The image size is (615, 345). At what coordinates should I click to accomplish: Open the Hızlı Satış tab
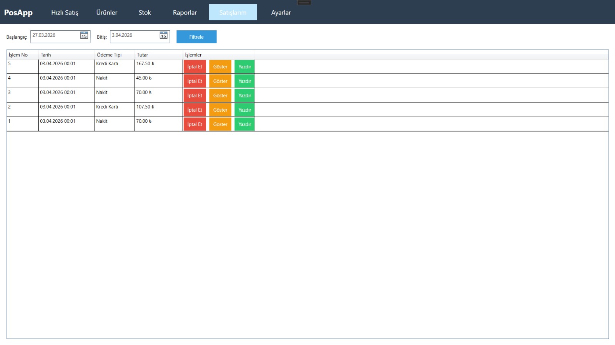coord(65,12)
